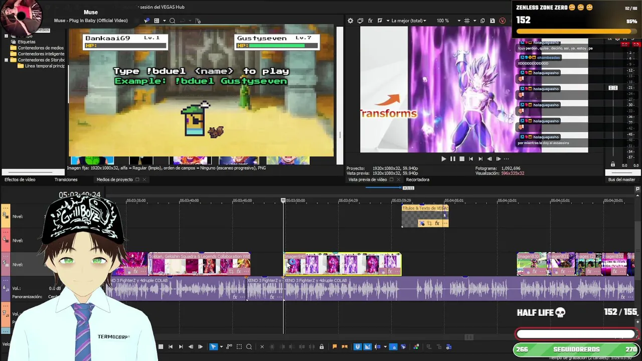
Task: Open the 100 % zoom dropdown arrow
Action: point(458,21)
